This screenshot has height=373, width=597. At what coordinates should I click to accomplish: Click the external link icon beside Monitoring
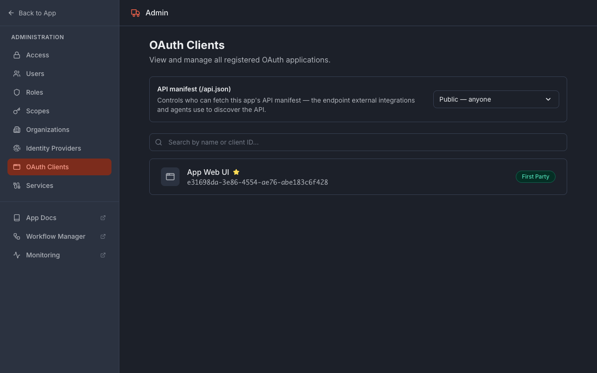[x=103, y=255]
